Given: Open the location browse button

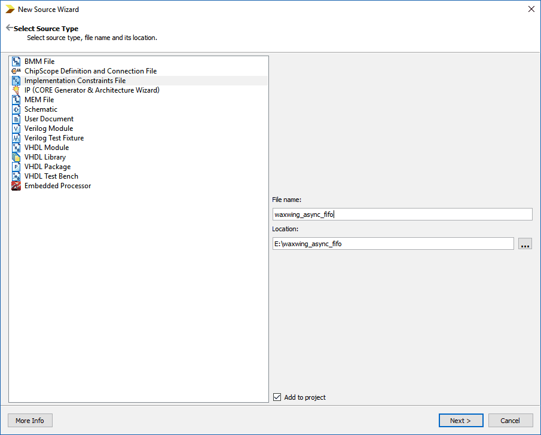Looking at the screenshot, I should [525, 244].
